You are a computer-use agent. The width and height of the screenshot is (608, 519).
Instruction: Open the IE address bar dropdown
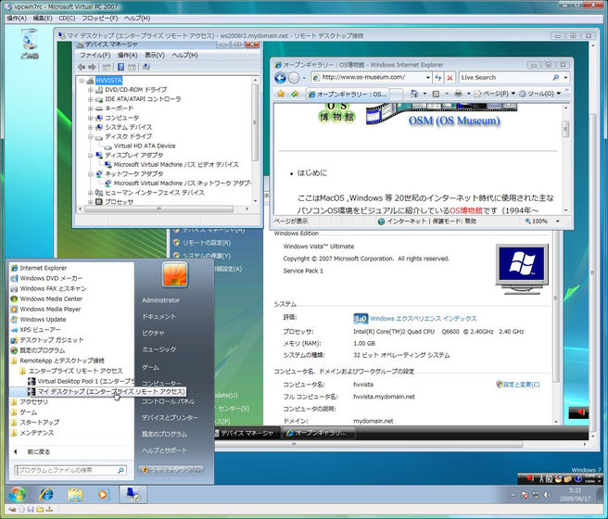[x=428, y=78]
